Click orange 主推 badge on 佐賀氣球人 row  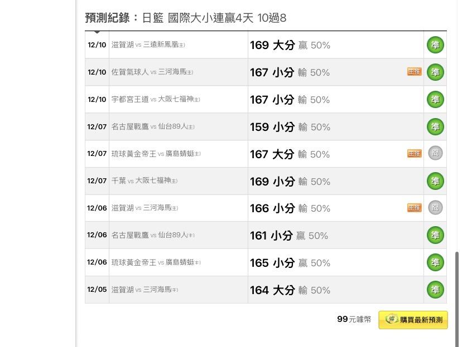[x=414, y=72]
